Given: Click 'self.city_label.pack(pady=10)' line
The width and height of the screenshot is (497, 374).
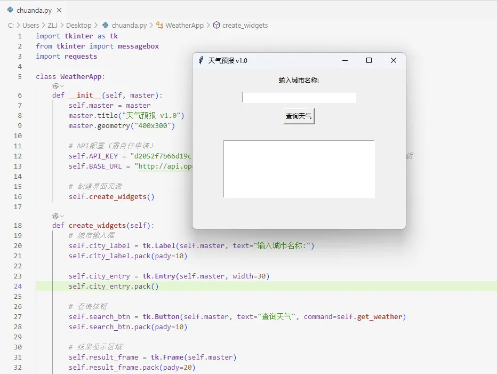Looking at the screenshot, I should click(128, 256).
